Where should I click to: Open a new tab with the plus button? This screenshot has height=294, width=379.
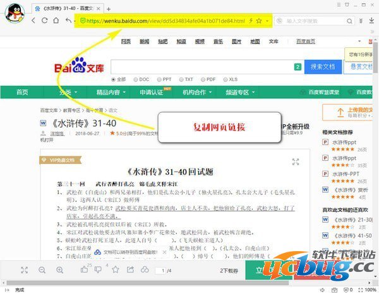(109, 9)
